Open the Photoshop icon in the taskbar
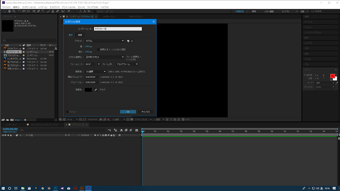This screenshot has width=340, height=191. [x=55, y=188]
